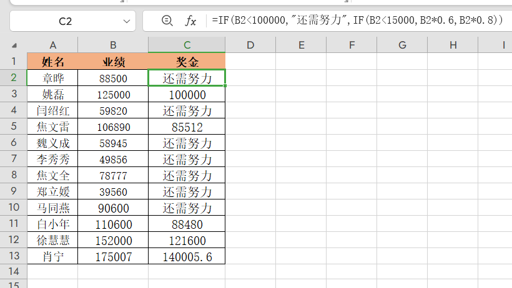Image resolution: width=512 pixels, height=288 pixels.
Task: Click the cell with value 110600
Action: (x=113, y=224)
